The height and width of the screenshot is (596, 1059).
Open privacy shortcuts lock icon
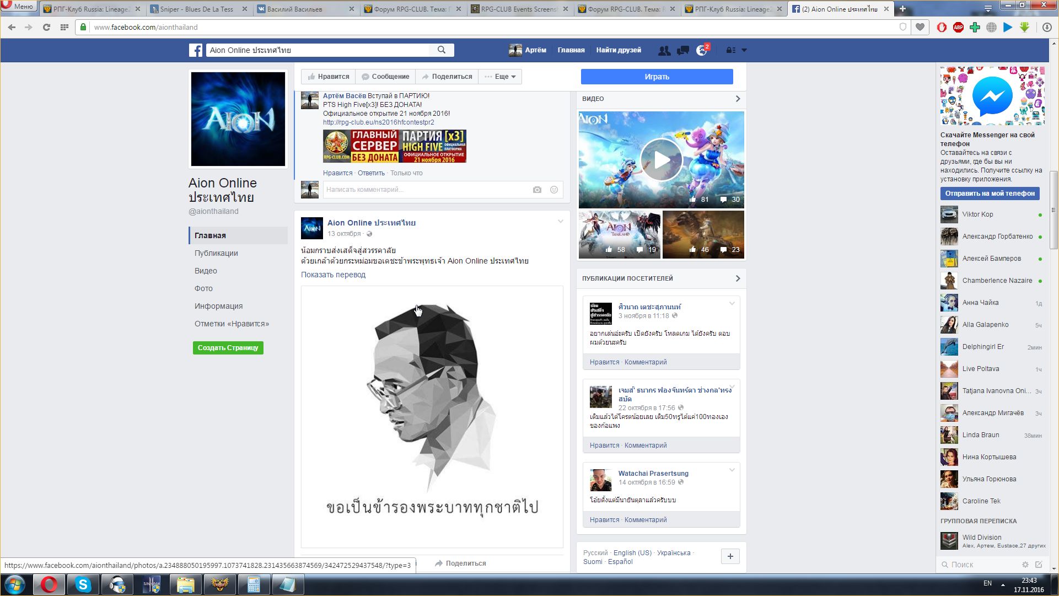(730, 50)
